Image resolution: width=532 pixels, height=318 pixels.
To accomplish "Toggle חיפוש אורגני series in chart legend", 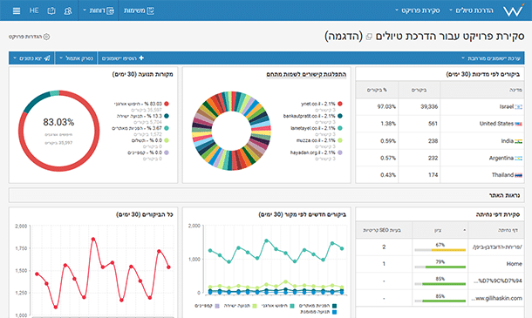I will [277, 306].
